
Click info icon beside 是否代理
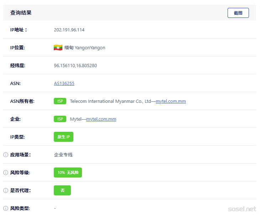pyautogui.click(x=6, y=191)
